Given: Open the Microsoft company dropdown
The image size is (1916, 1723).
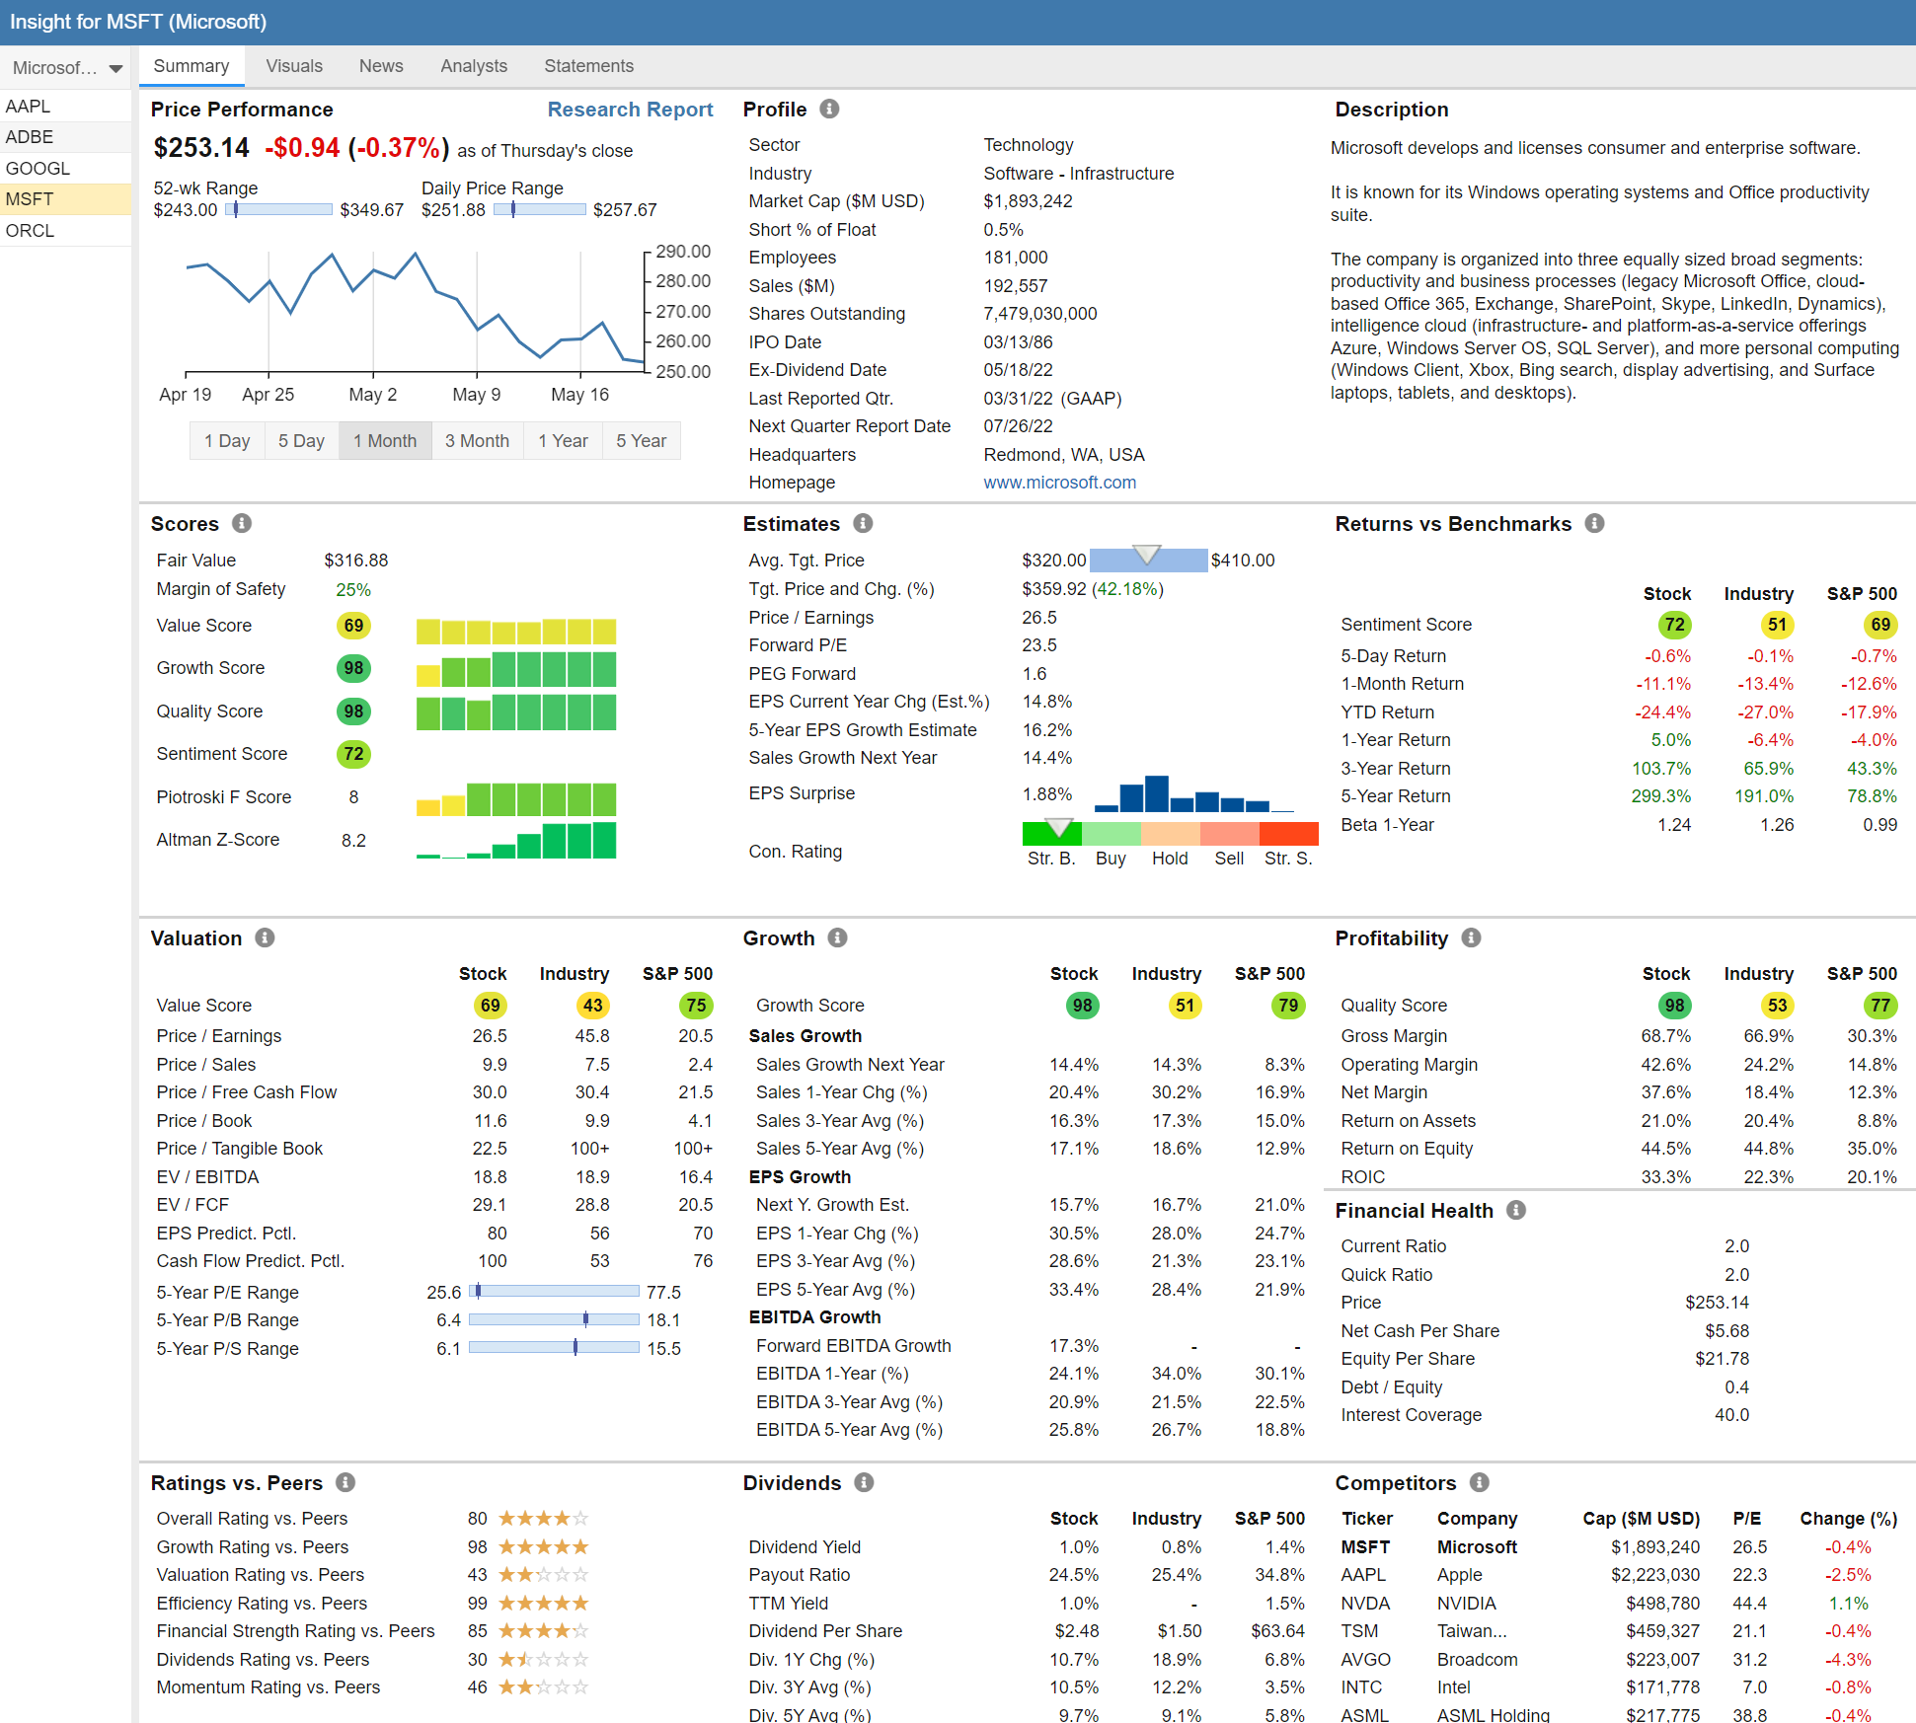Looking at the screenshot, I should click(x=66, y=67).
